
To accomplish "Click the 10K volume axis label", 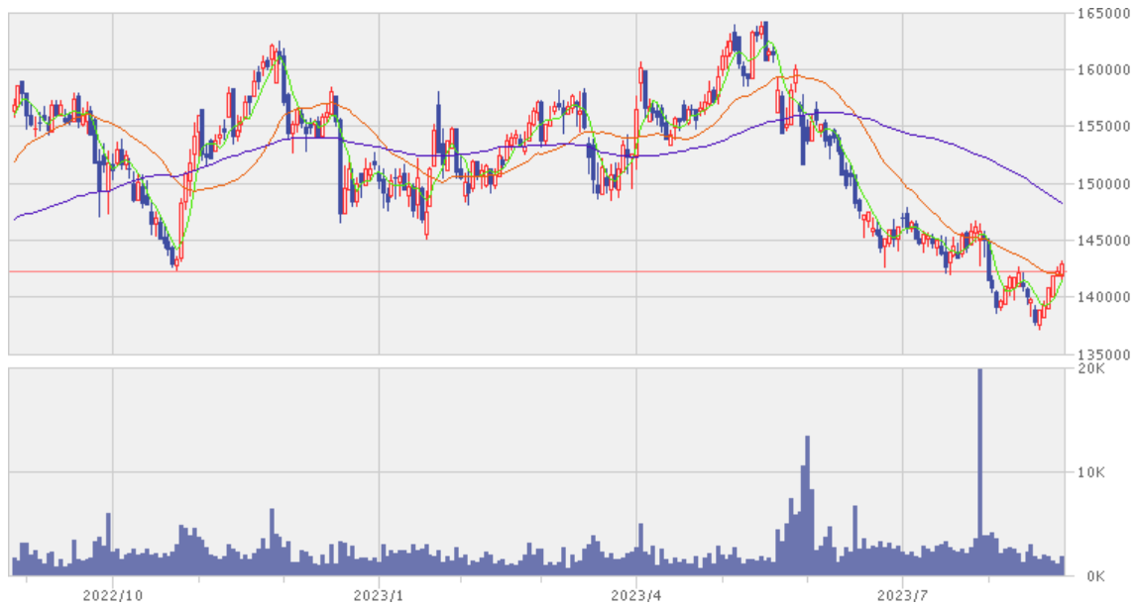I will [x=1091, y=472].
